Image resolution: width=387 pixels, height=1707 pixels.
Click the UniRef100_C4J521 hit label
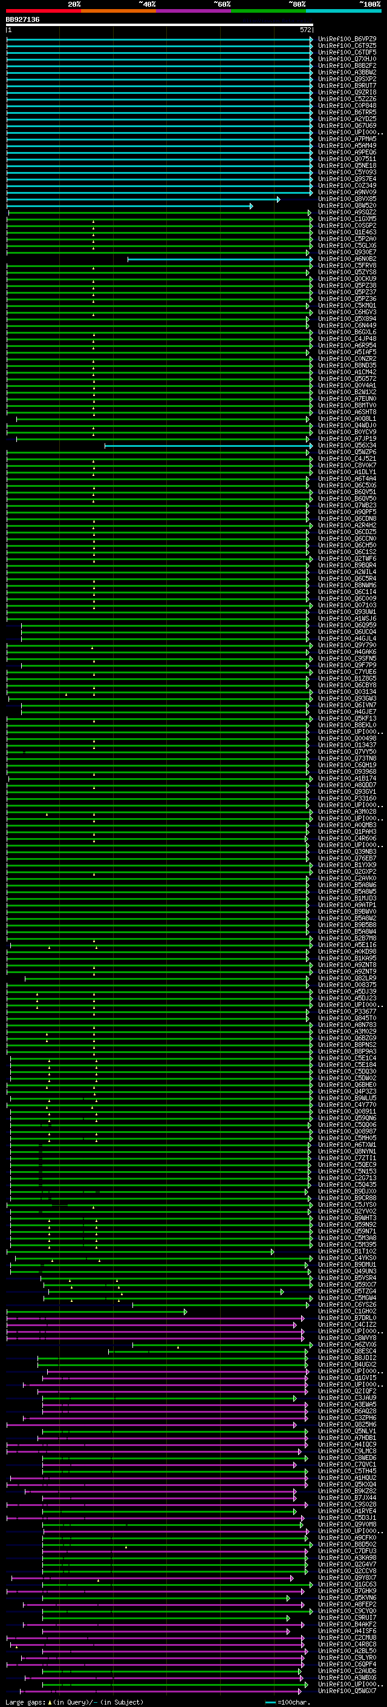coord(347,458)
